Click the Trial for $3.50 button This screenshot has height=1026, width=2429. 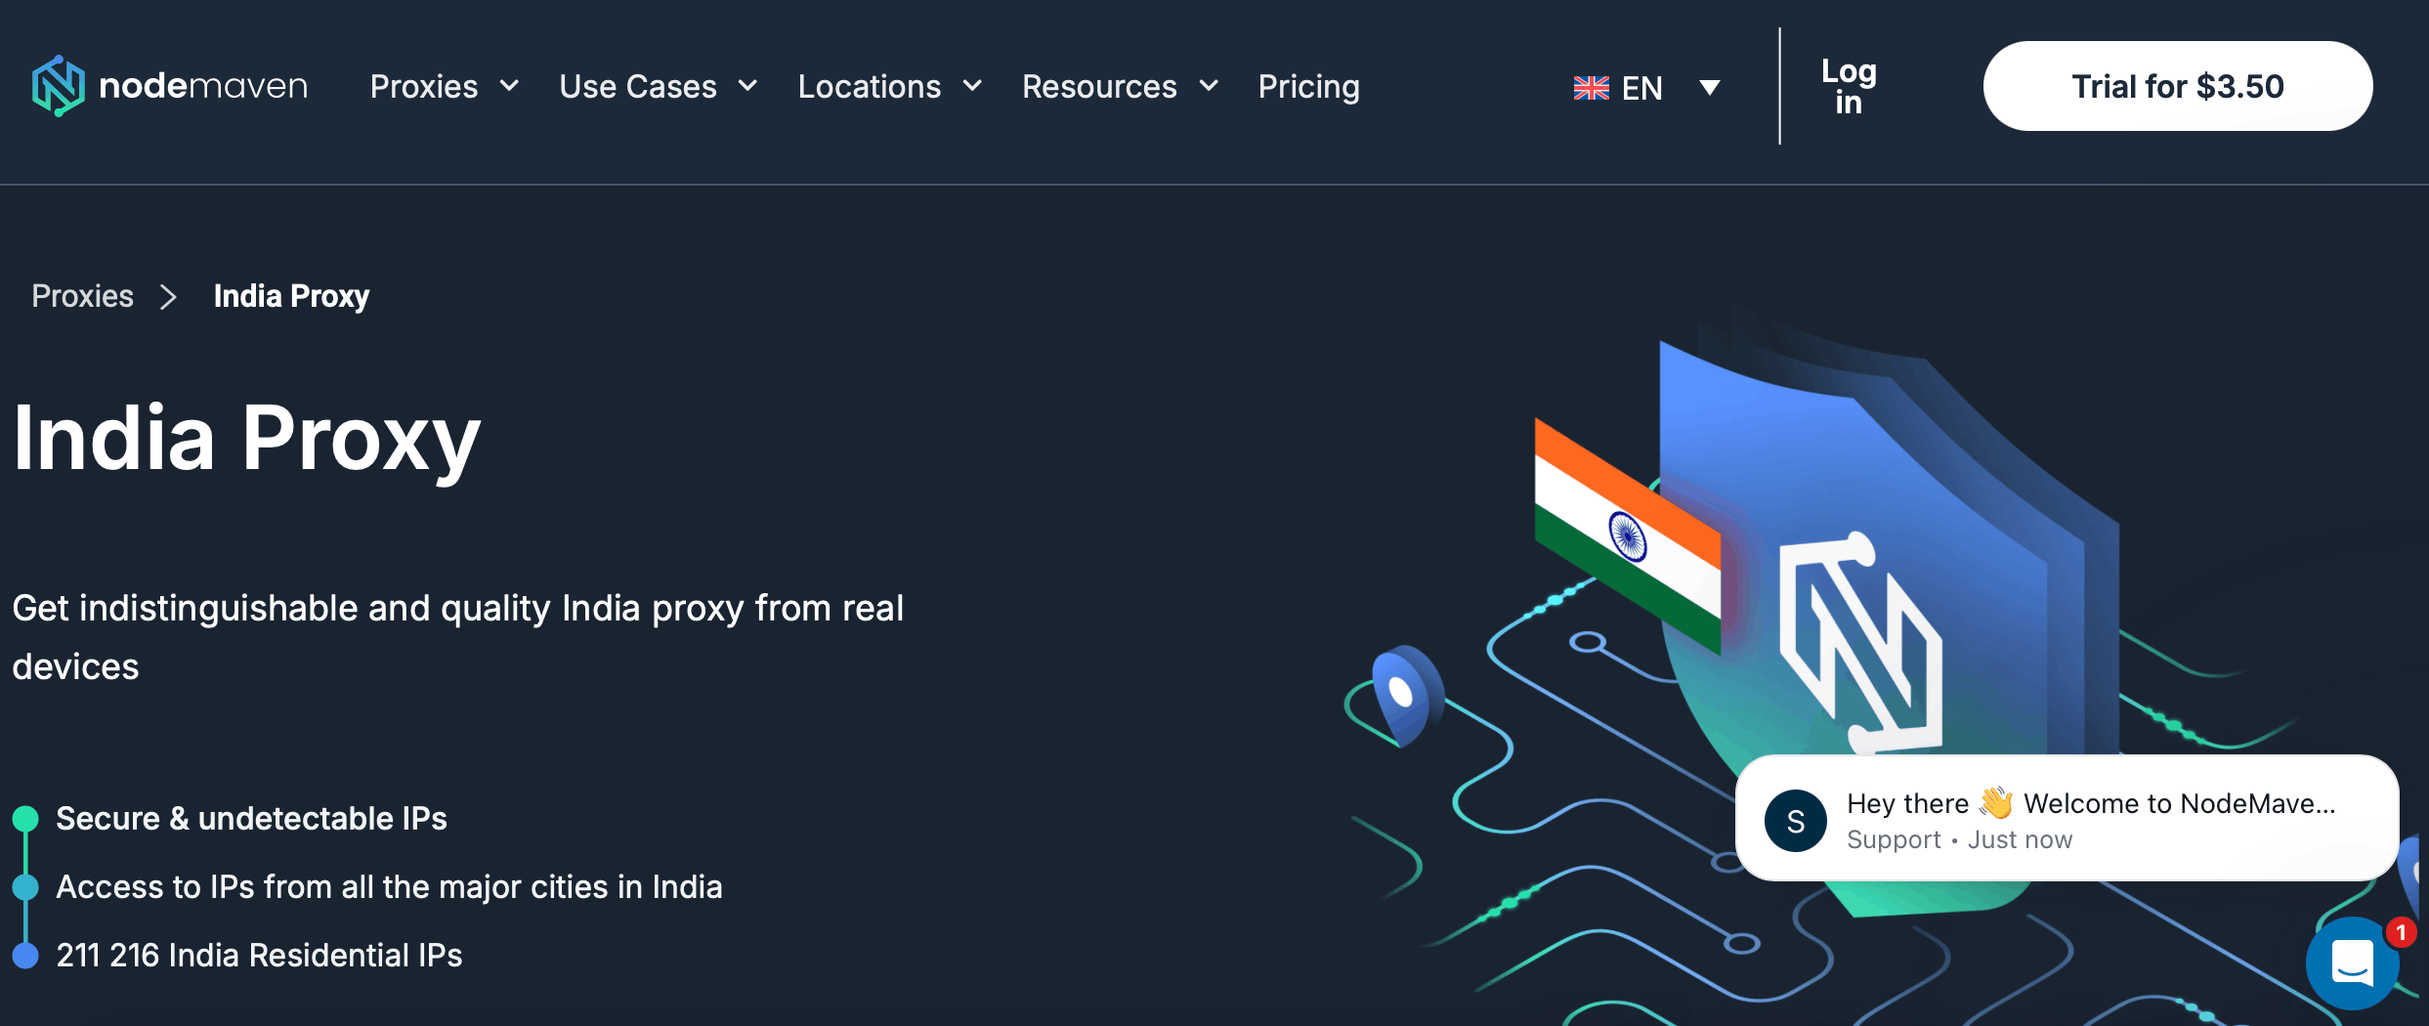click(2177, 86)
